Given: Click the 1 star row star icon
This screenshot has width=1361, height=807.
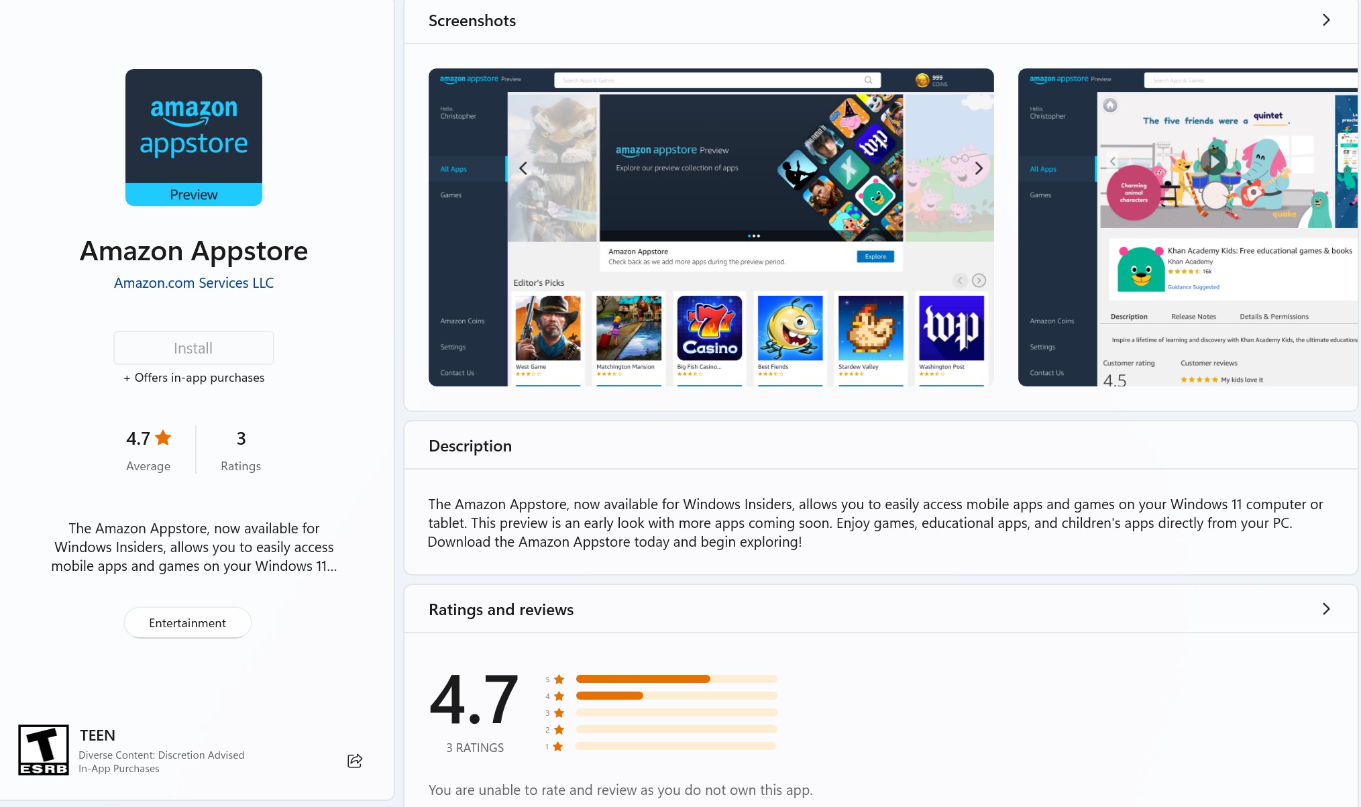Looking at the screenshot, I should coord(558,747).
